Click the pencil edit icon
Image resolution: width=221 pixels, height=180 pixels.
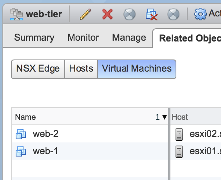(85, 14)
